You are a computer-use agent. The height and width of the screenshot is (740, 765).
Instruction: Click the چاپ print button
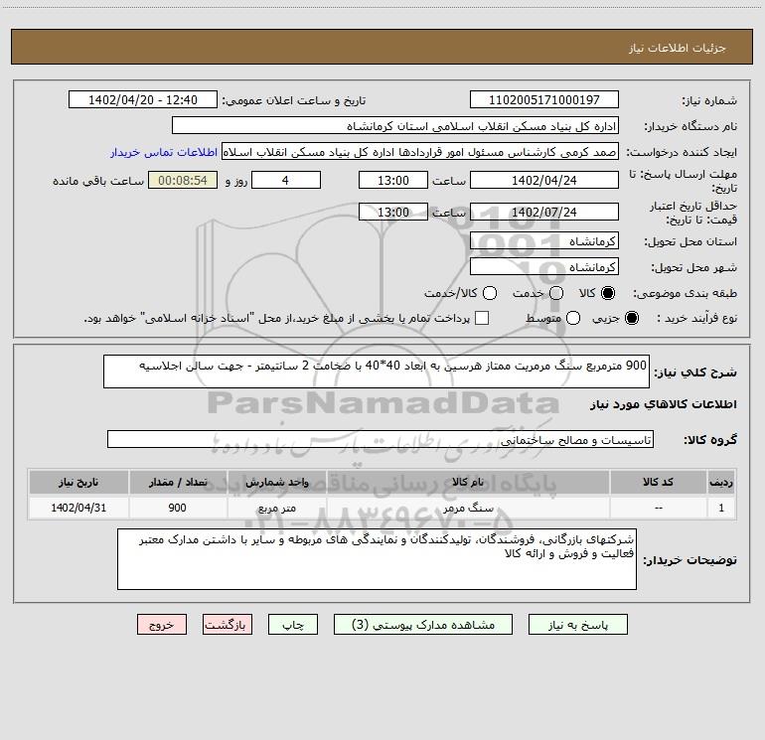293,625
